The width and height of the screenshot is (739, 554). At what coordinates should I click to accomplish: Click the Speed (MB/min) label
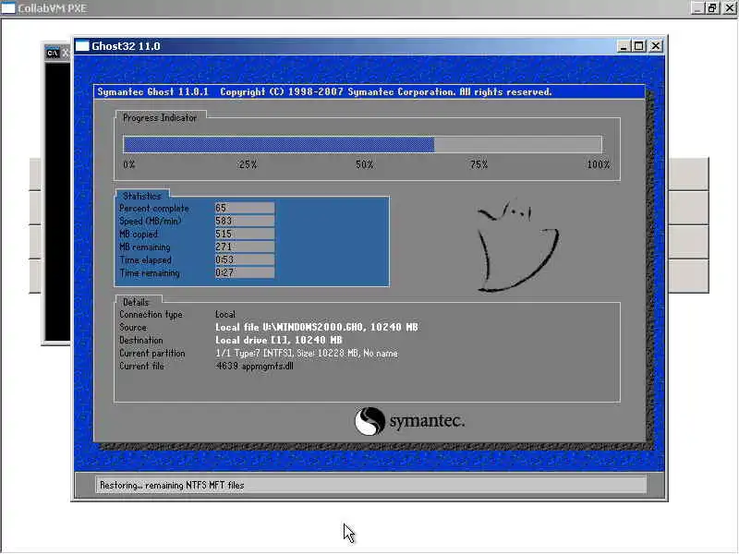click(150, 221)
